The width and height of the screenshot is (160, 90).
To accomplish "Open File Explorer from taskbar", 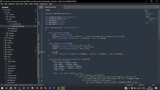I will [11, 88].
